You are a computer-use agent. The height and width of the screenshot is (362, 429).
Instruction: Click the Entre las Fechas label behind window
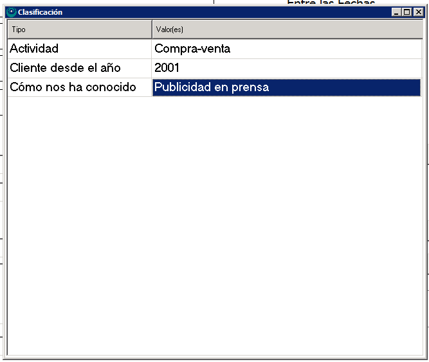[x=331, y=3]
